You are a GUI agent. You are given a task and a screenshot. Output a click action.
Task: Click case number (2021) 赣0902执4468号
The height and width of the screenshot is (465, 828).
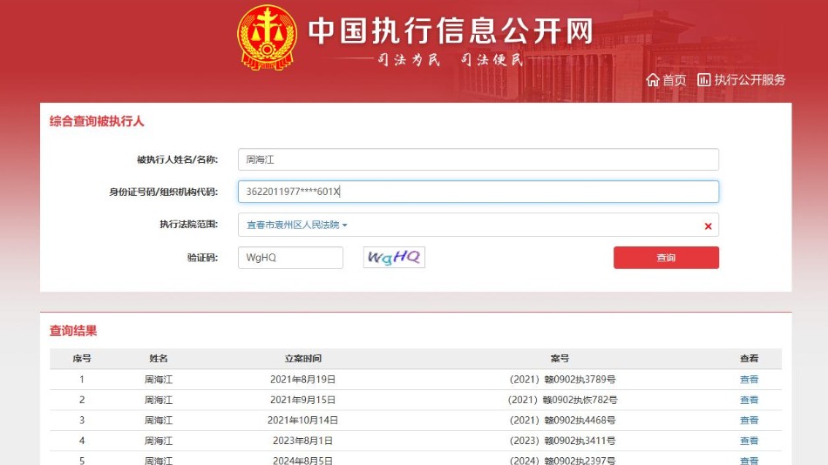click(x=562, y=420)
